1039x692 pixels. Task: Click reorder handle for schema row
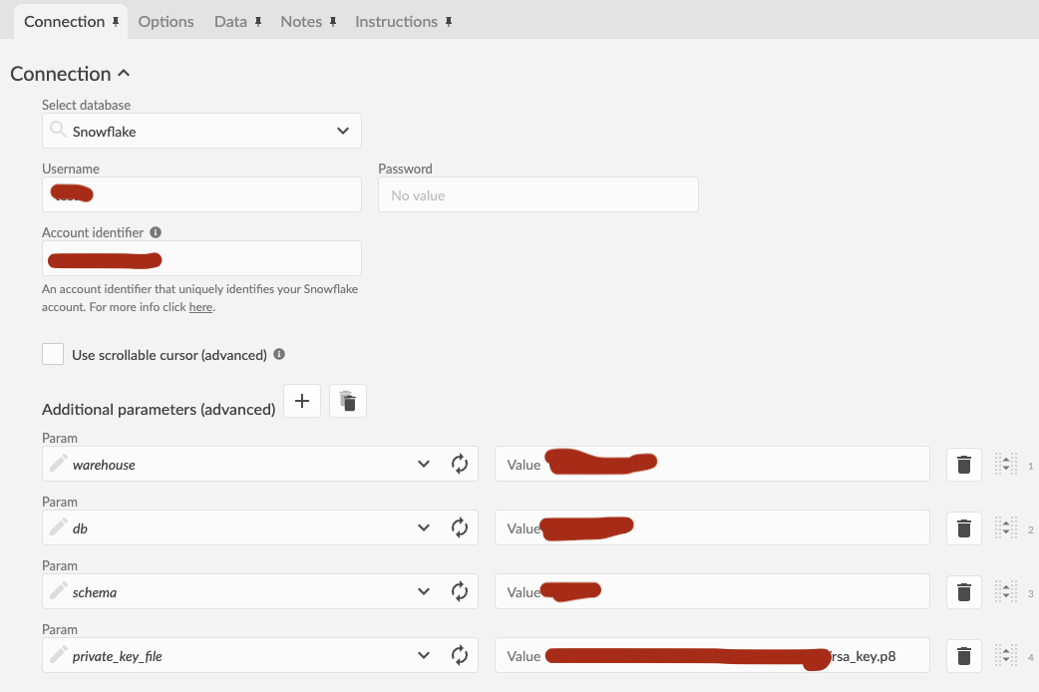[1006, 591]
